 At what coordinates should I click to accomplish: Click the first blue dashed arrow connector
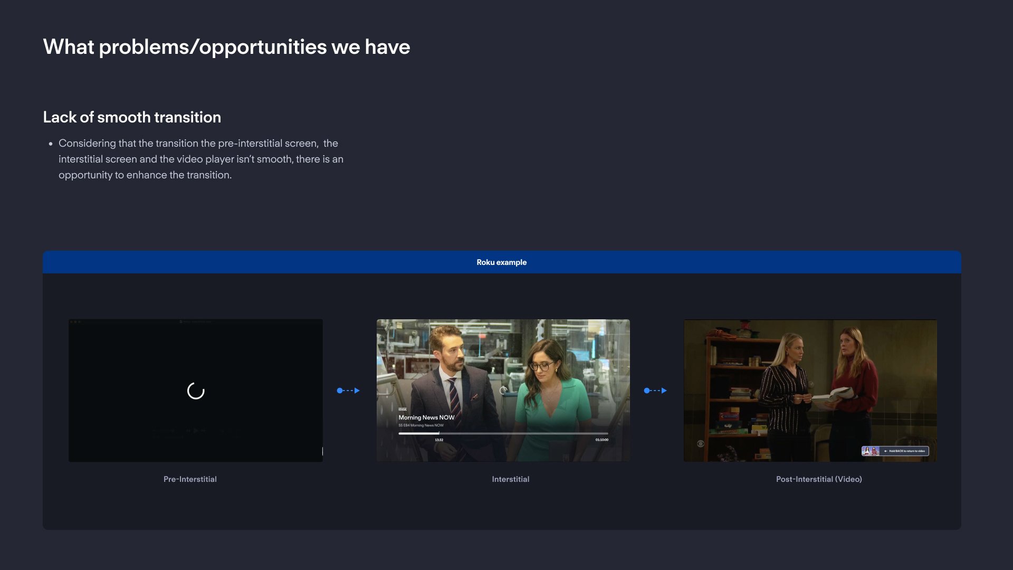[x=348, y=391]
